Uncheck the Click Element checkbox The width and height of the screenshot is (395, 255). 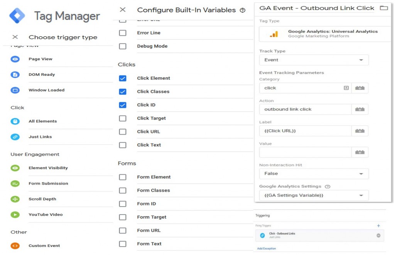point(123,78)
